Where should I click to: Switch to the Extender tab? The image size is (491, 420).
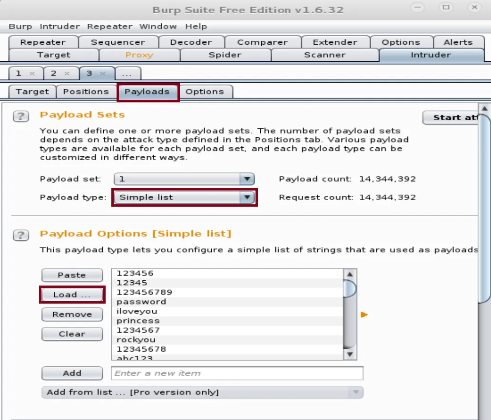tap(335, 42)
